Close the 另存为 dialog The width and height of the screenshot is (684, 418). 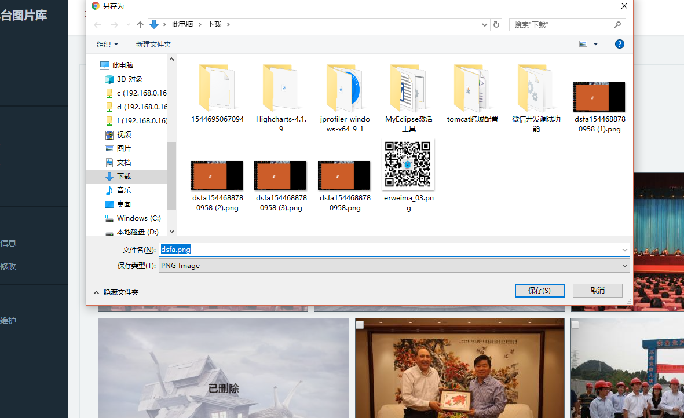[x=624, y=6]
